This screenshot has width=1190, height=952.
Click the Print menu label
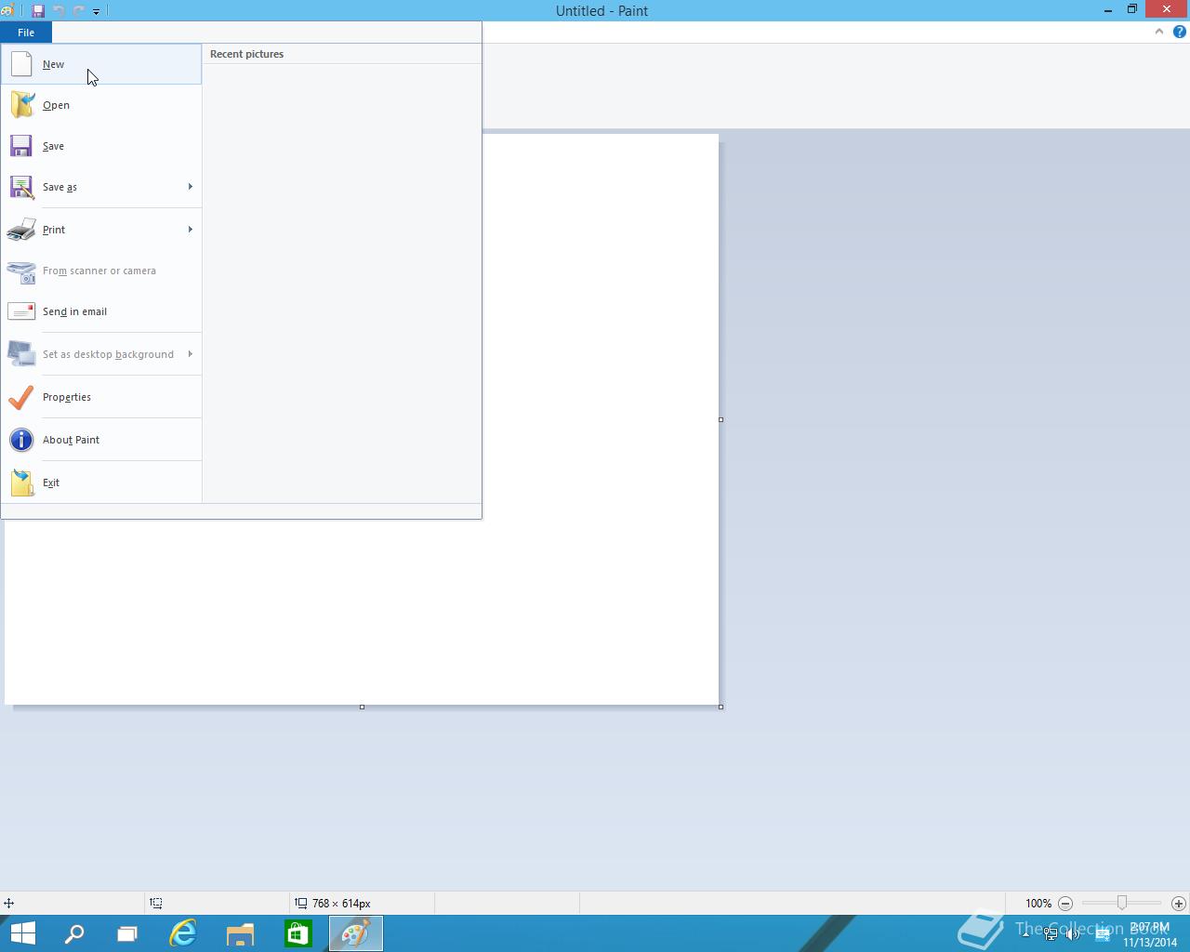coord(54,230)
